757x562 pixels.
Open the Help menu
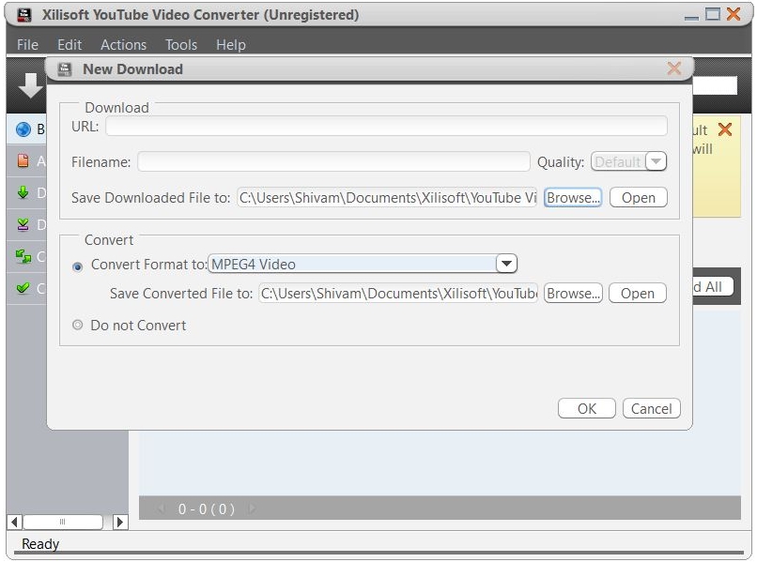click(231, 45)
